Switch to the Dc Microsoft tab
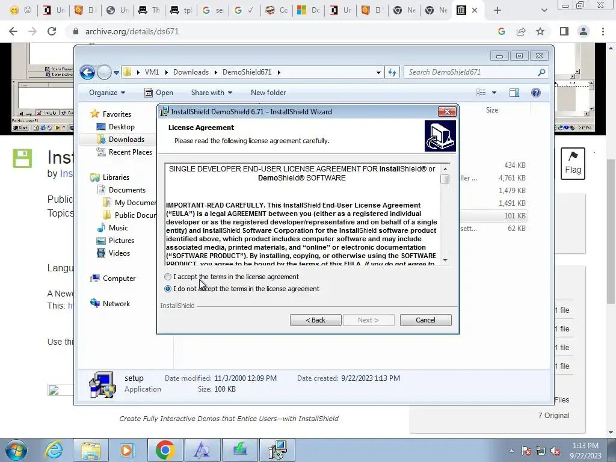Viewport: 616px width, 462px height. (x=309, y=11)
